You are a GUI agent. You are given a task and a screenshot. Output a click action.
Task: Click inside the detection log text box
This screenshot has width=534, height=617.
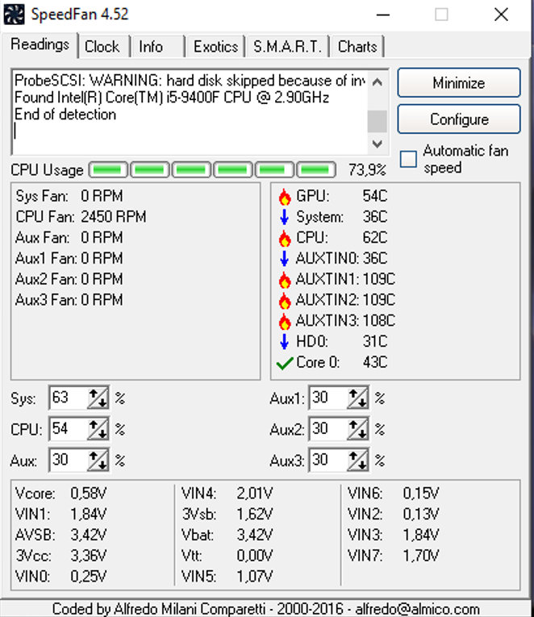(x=190, y=112)
